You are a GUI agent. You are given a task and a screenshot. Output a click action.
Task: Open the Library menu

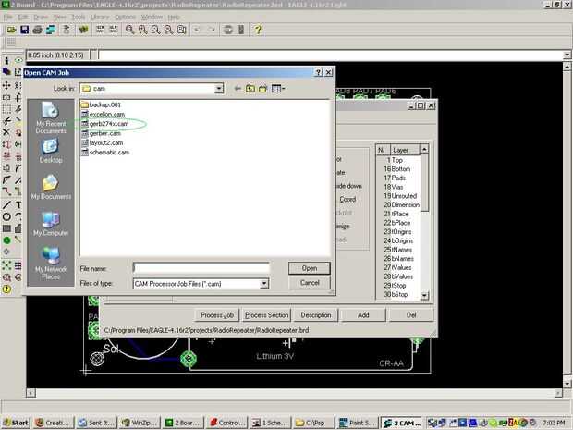click(x=100, y=17)
